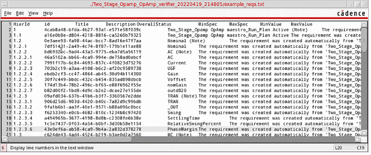Click the 'Voffset' title text

[177, 80]
